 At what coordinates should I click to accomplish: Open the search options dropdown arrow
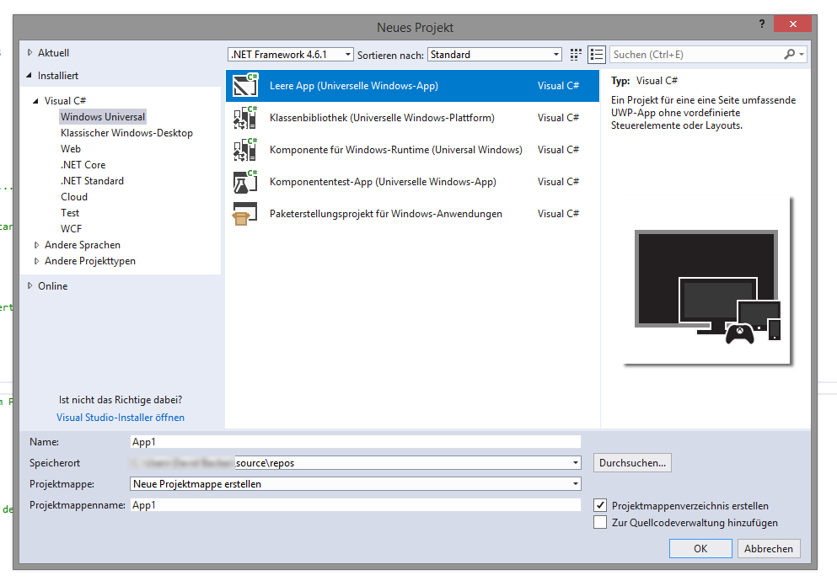pos(802,55)
